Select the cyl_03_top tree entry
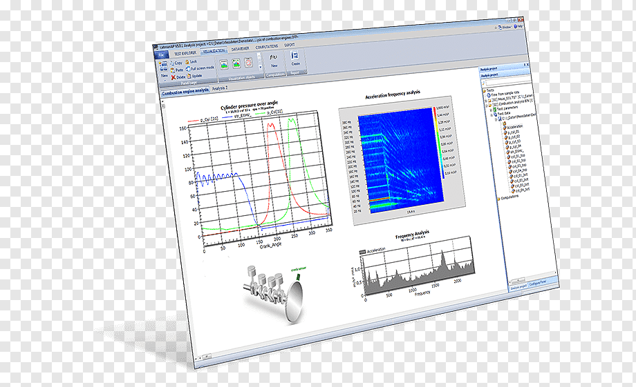This screenshot has width=636, height=387. click(518, 165)
